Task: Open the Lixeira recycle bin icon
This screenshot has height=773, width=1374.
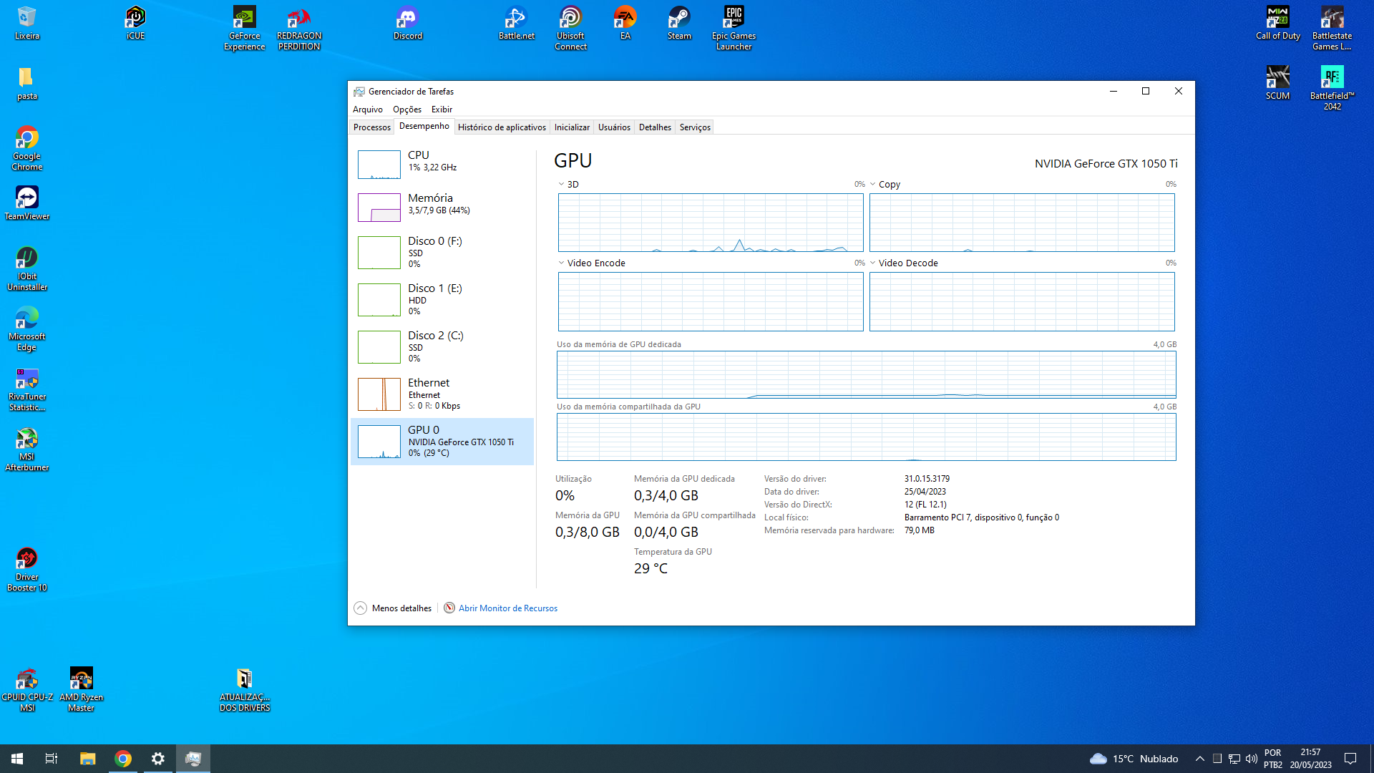Action: point(26,23)
